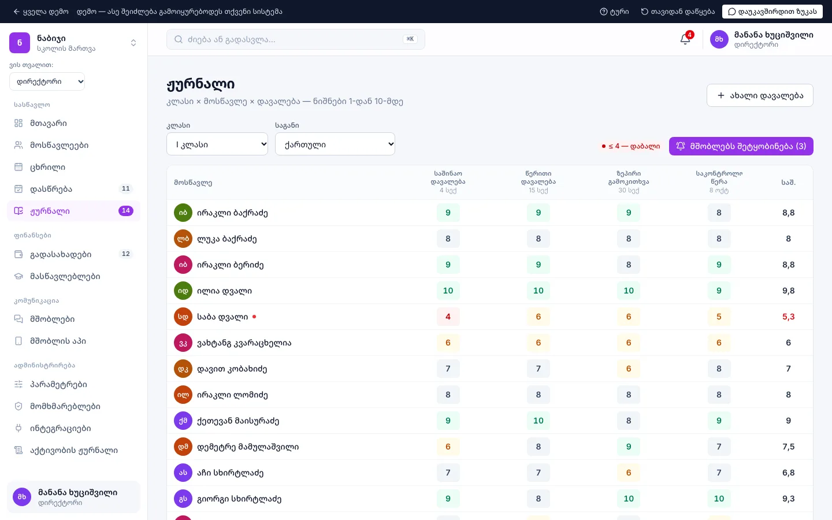Image resolution: width=832 pixels, height=520 pixels.
Task: Open მანანა ხუციშვილი profile menu in header
Action: tap(762, 39)
